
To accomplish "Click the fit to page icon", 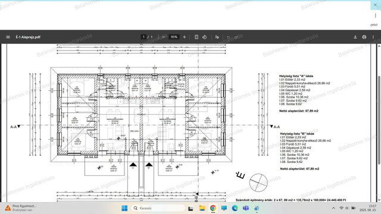I will pos(196,37).
